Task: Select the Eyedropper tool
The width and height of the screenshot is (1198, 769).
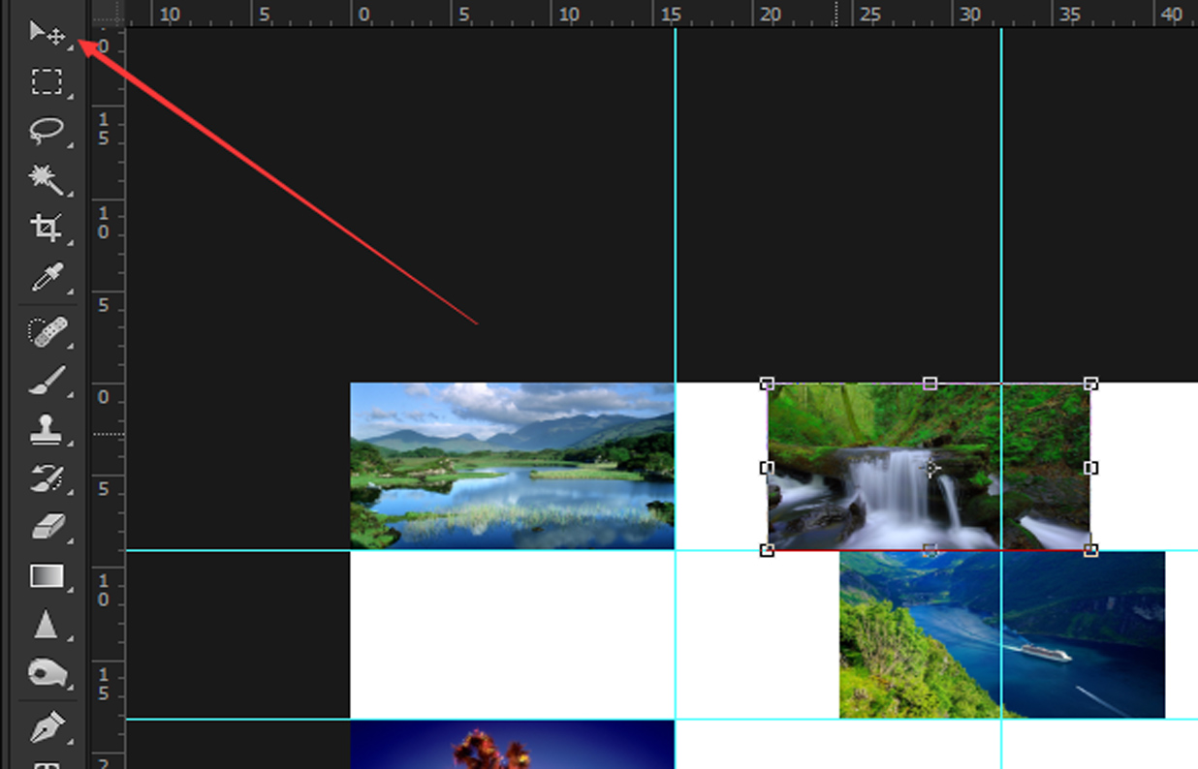Action: pyautogui.click(x=47, y=278)
